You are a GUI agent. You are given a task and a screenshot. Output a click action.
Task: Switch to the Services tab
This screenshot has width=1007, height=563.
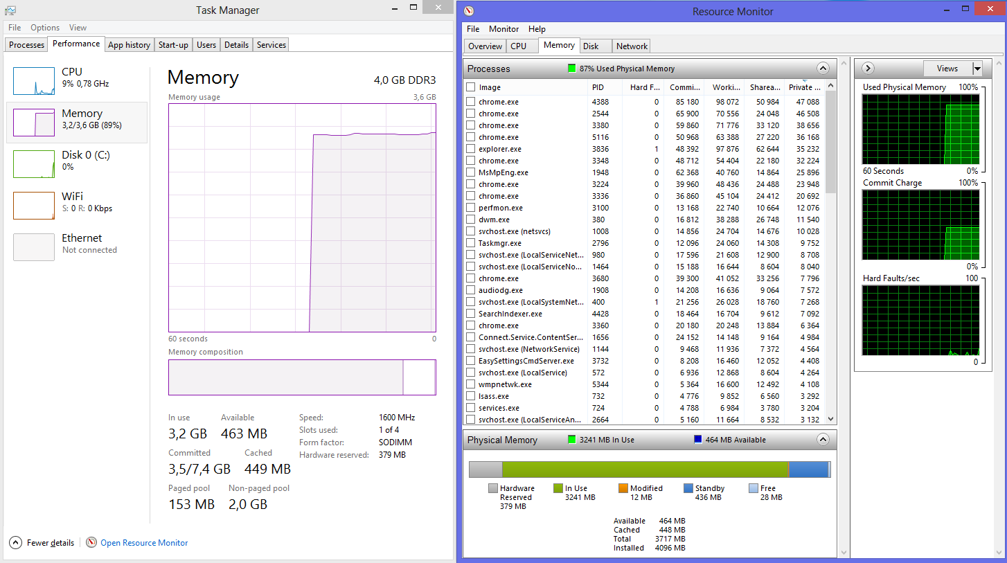(x=271, y=45)
